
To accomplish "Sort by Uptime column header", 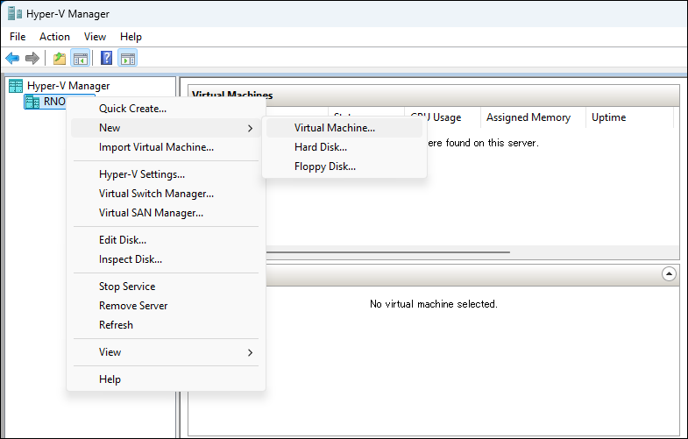I will pyautogui.click(x=629, y=117).
